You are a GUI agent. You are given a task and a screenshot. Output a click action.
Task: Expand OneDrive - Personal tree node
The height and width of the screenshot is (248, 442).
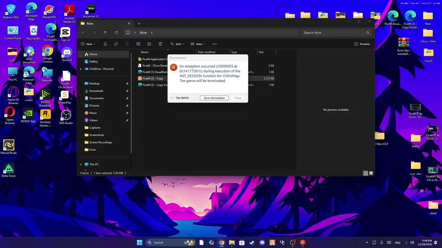(x=81, y=69)
